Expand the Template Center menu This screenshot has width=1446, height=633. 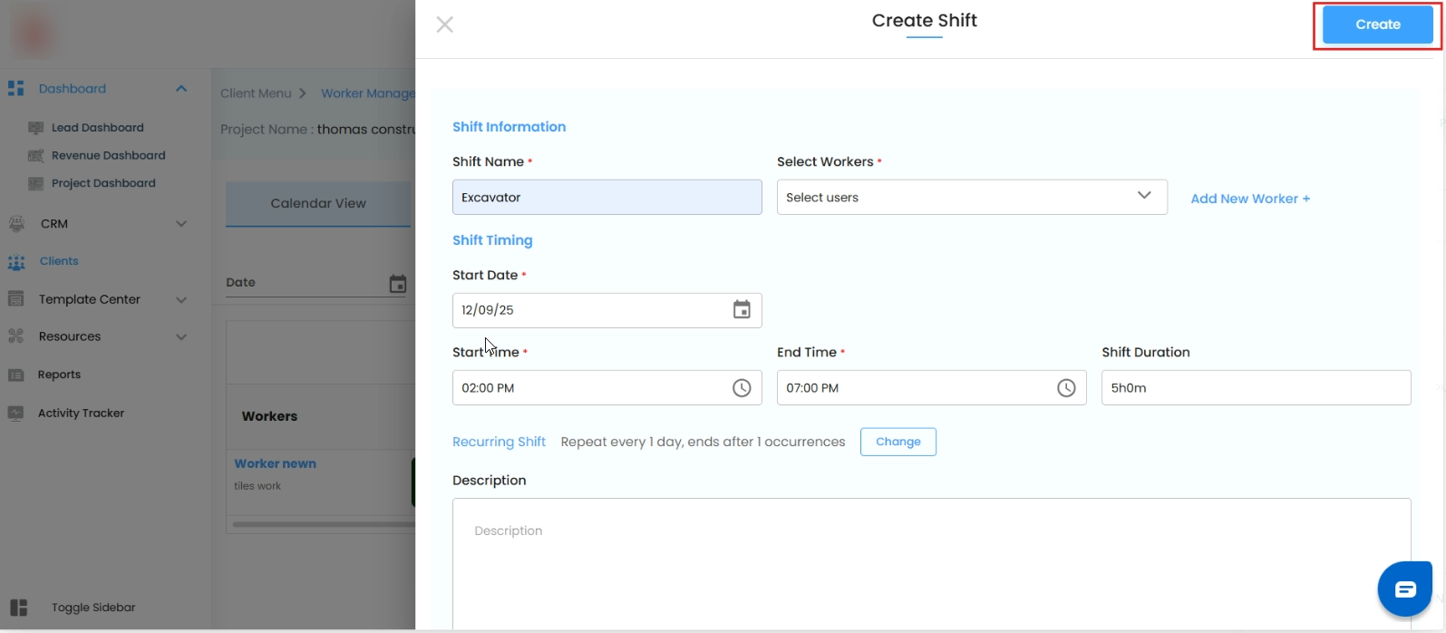pos(181,299)
